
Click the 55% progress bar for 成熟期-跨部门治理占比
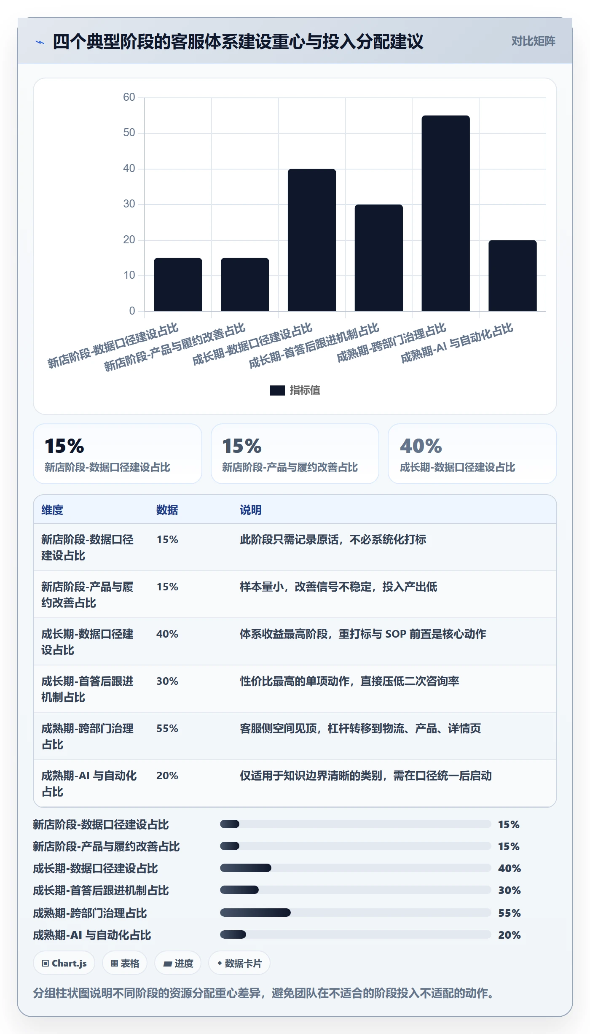356,913
